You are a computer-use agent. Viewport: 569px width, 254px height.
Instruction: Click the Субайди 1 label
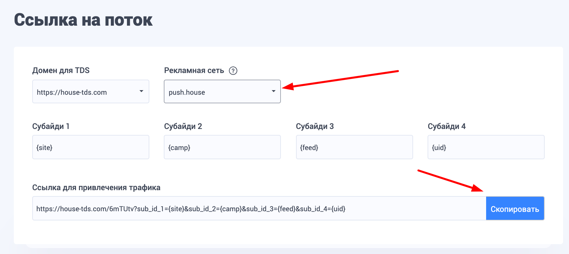click(x=51, y=126)
